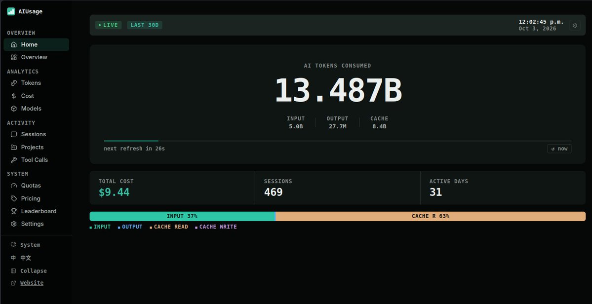The image size is (592, 304).
Task: Open the Projects page
Action: (x=36, y=147)
